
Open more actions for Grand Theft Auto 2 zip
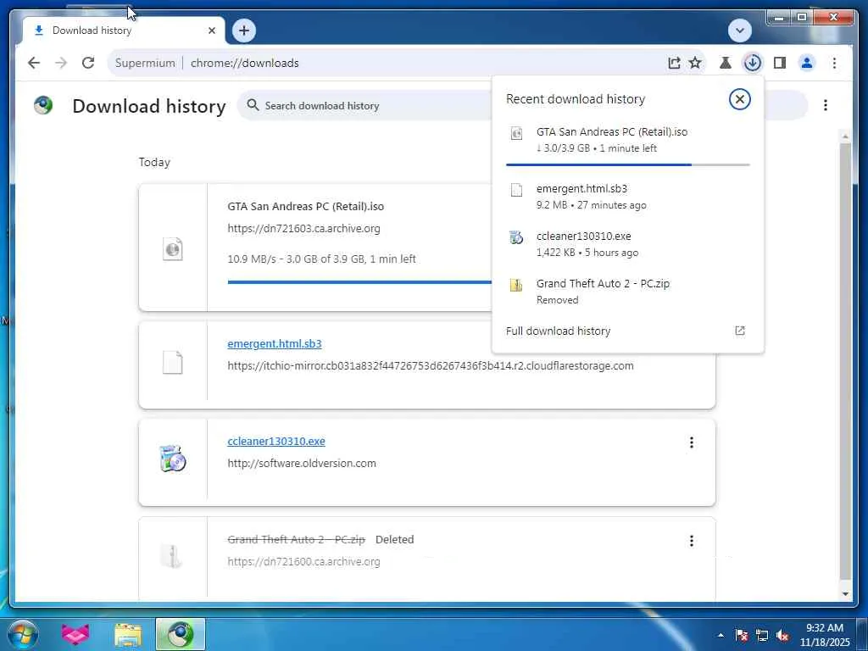[x=692, y=541]
